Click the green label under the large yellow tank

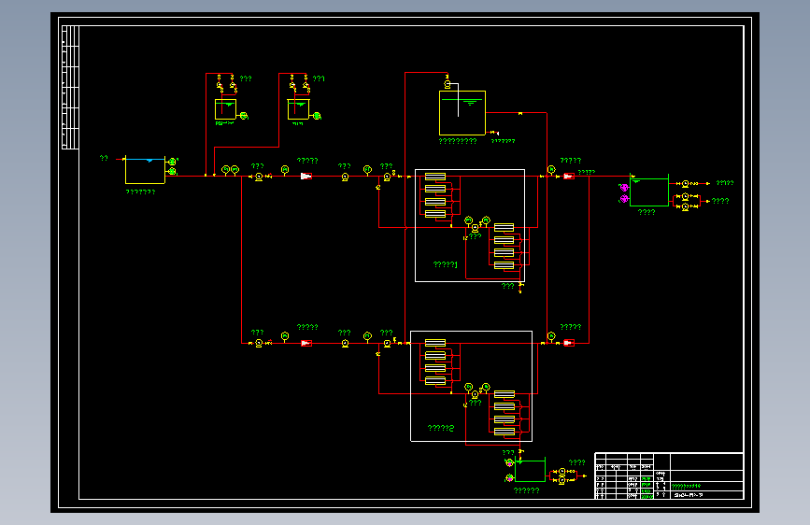(458, 141)
